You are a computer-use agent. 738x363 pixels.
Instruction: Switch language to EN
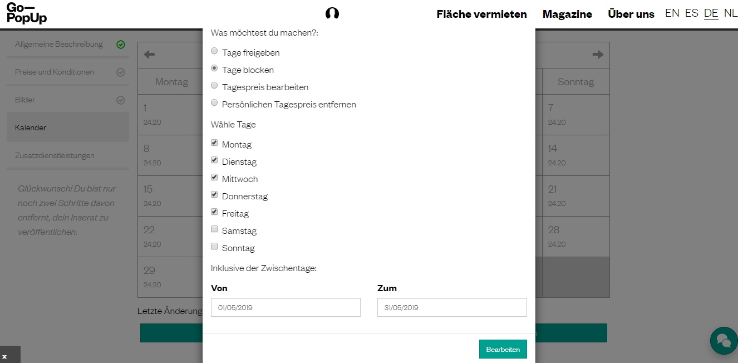pos(672,13)
